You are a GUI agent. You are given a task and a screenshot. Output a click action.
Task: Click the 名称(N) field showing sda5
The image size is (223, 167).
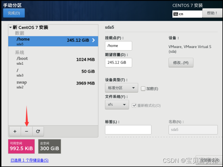[193, 130]
